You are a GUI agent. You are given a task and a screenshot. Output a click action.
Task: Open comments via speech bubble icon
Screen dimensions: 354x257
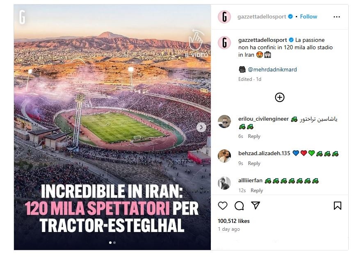click(x=239, y=205)
